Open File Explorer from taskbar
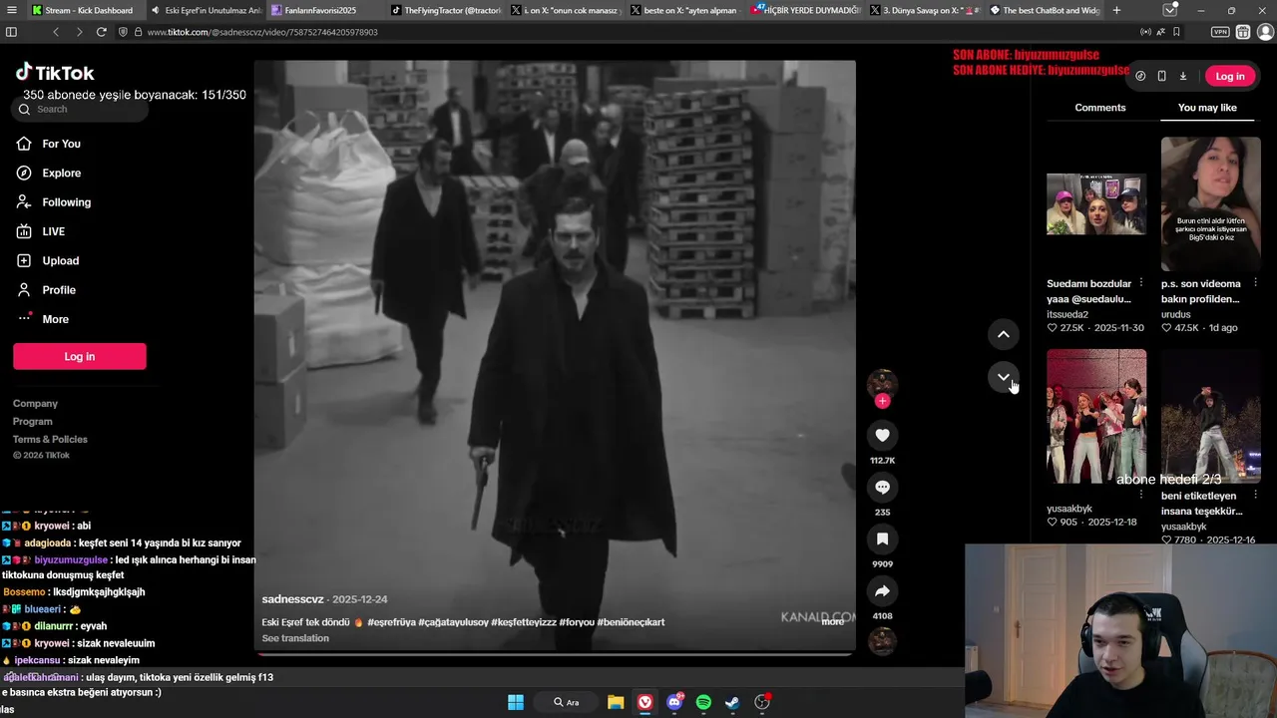The height and width of the screenshot is (718, 1277). pos(616,702)
